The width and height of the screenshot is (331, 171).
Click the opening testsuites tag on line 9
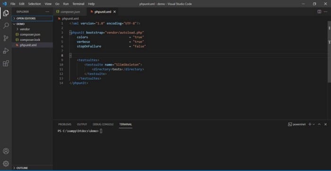(88, 60)
